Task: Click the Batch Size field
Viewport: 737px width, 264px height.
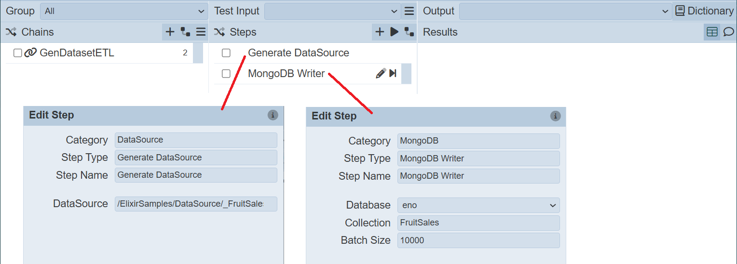Action: tap(478, 240)
